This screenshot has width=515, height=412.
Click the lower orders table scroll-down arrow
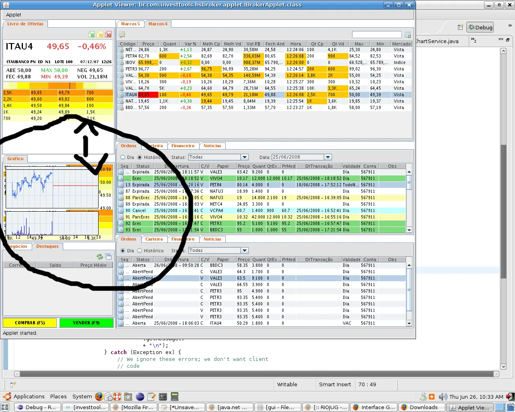(x=409, y=323)
